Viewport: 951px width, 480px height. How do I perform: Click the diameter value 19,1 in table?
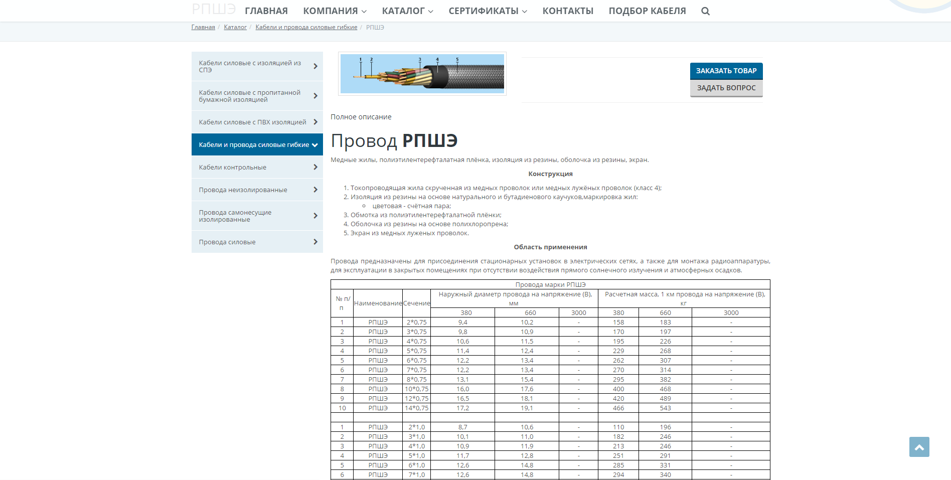tap(527, 408)
